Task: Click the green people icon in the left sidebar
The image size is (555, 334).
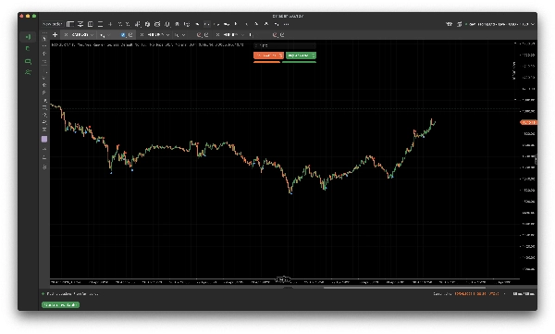Action: pyautogui.click(x=28, y=72)
